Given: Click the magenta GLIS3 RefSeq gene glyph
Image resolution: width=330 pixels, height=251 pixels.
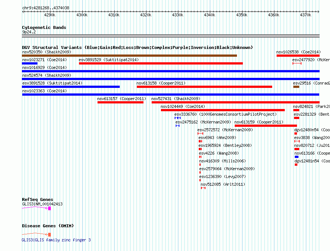Looking at the screenshot, I should point(36,208).
